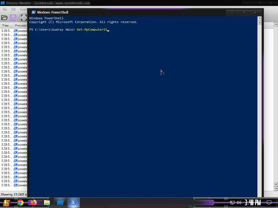This screenshot has height=208, width=278.
Task: Click the typed Get-MpComputerSt command text
Action: coord(92,30)
